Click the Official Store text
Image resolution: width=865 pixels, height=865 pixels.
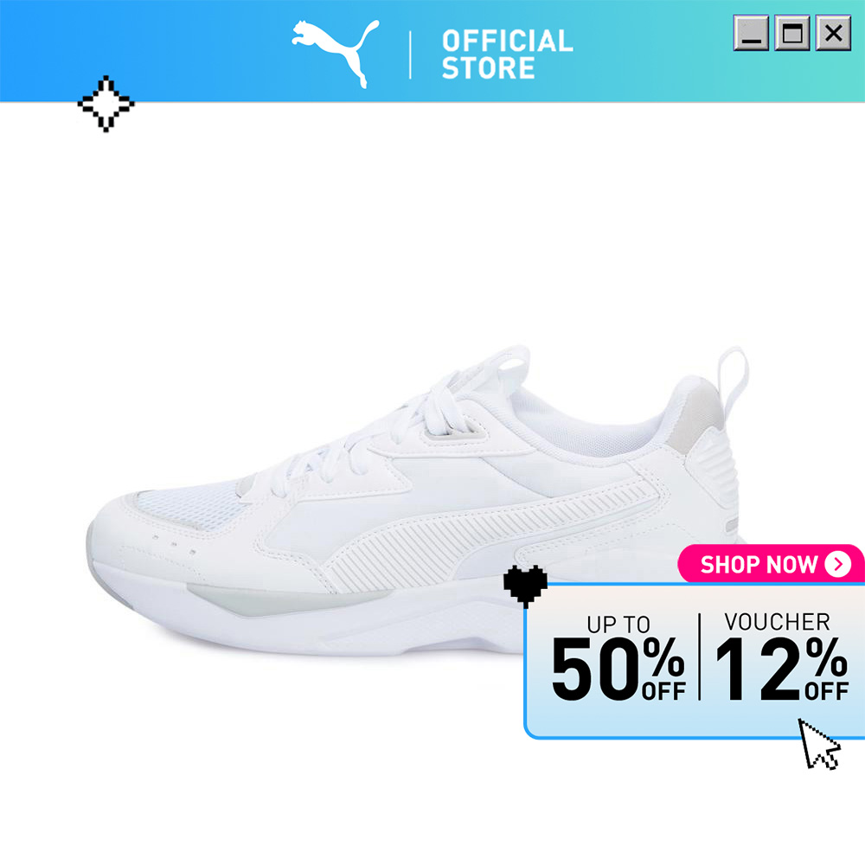[507, 54]
